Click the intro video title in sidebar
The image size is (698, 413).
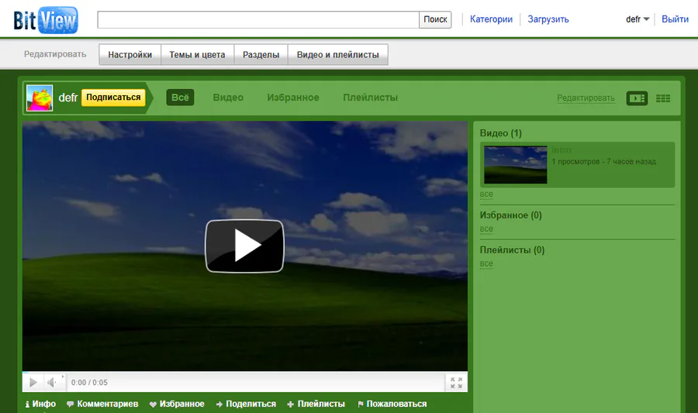pyautogui.click(x=562, y=150)
